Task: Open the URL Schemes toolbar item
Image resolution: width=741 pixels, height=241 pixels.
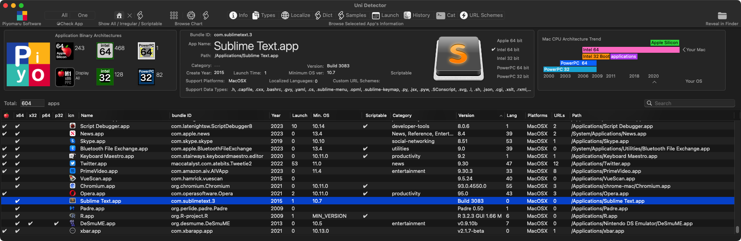Action: point(481,15)
